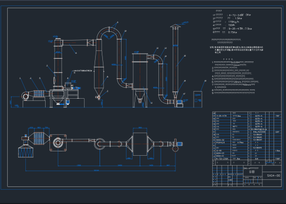Select the circular drying chamber in plan view
Image resolution: width=286 pixels, height=204 pixels.
(x=58, y=143)
